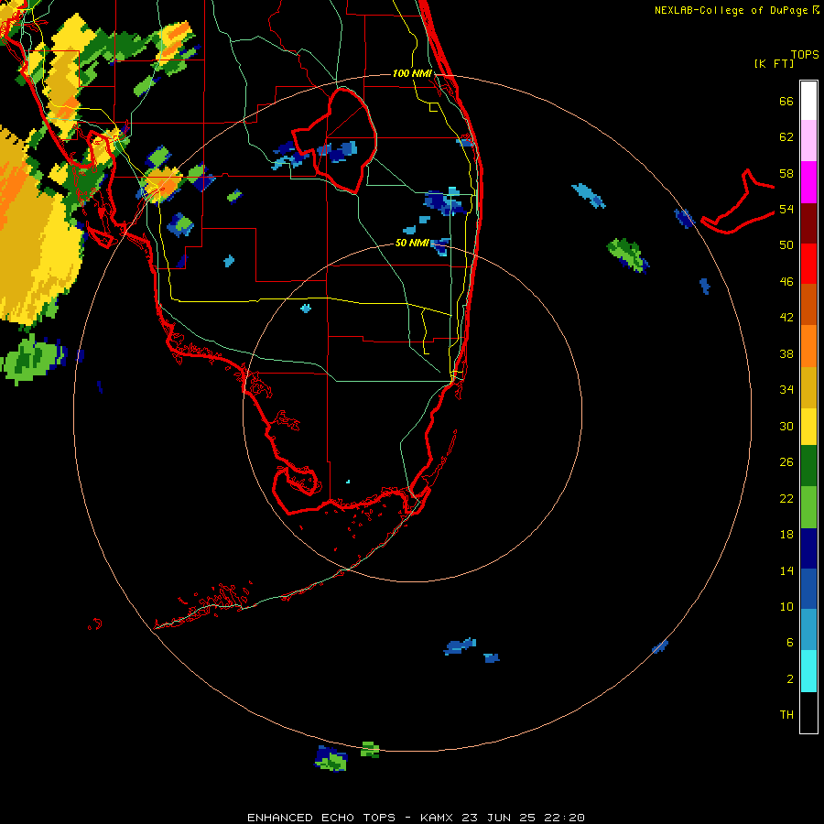Select the light green legend swatch
This screenshot has height=824, width=824.
pyautogui.click(x=808, y=507)
